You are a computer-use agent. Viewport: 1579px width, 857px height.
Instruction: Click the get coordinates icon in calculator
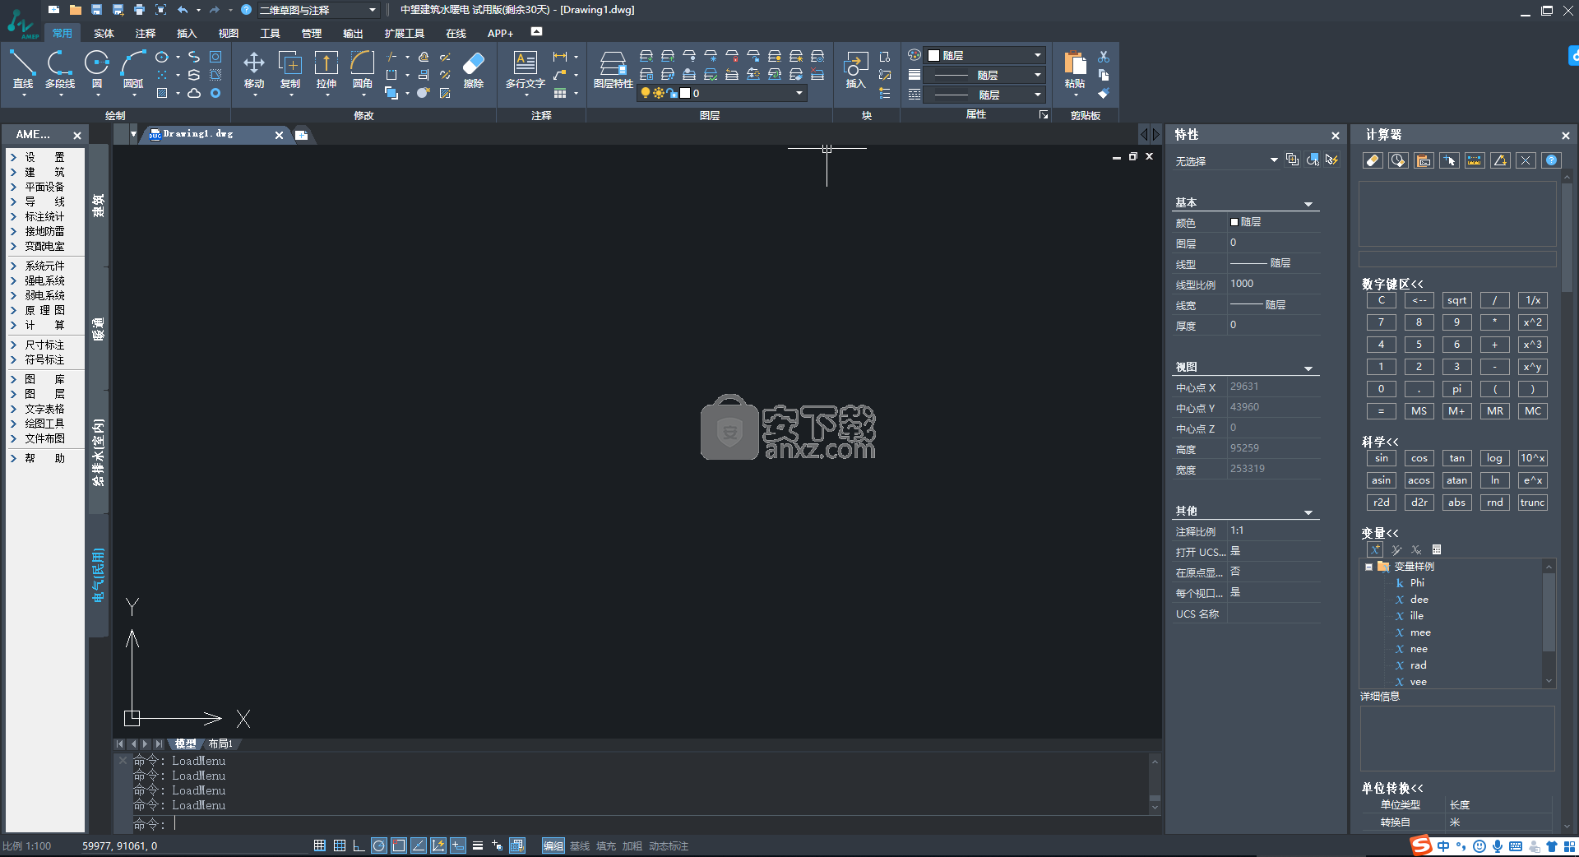coord(1449,160)
